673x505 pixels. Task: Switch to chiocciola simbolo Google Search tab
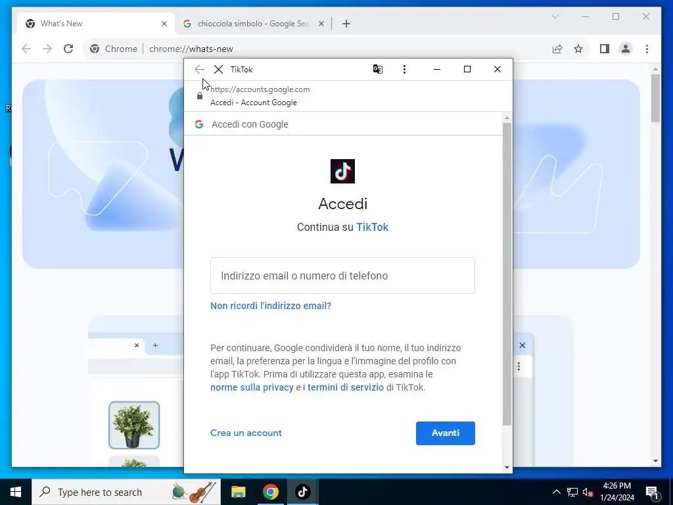pyautogui.click(x=252, y=24)
